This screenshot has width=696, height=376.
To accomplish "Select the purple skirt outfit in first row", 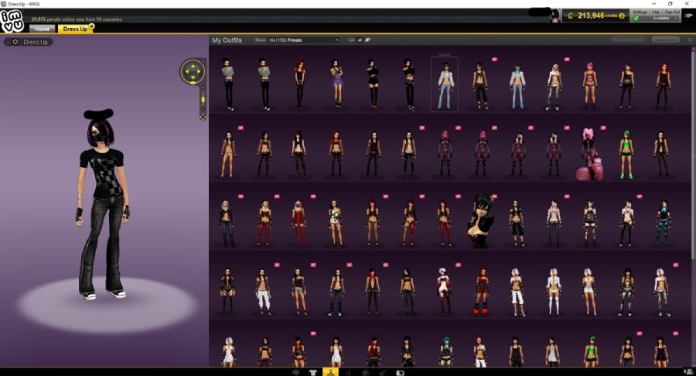I will click(336, 83).
